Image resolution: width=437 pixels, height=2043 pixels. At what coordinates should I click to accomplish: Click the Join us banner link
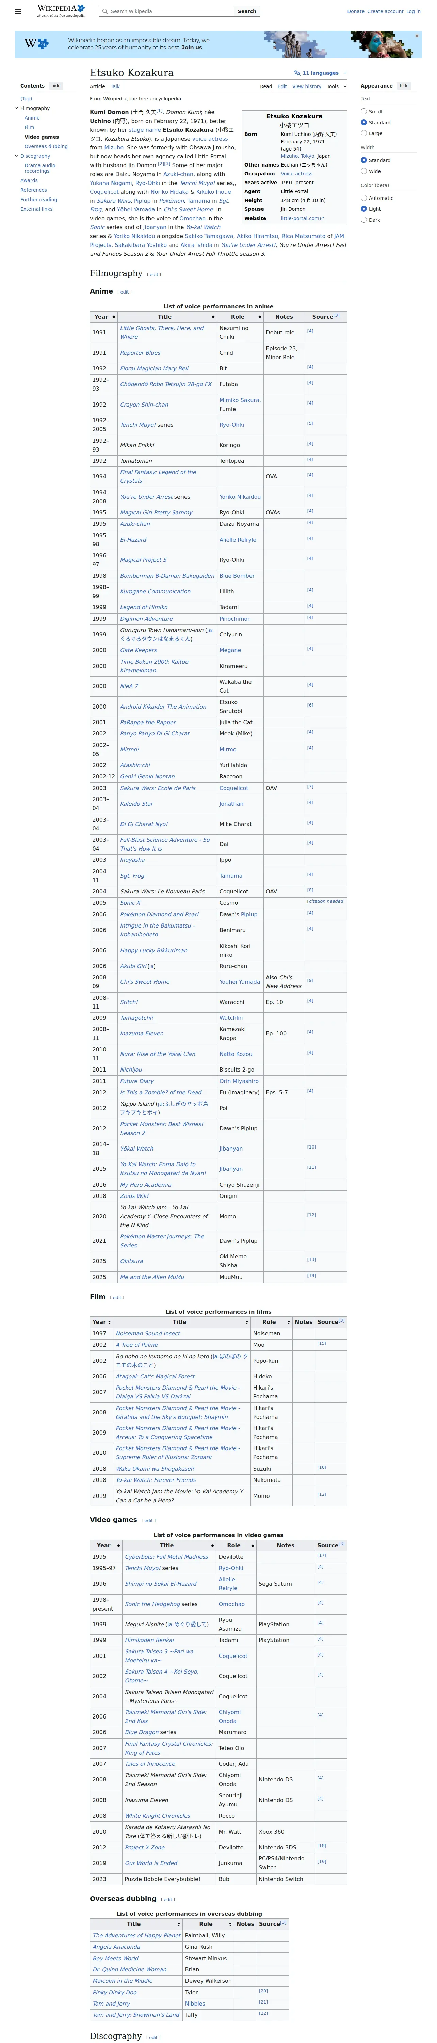[x=191, y=48]
